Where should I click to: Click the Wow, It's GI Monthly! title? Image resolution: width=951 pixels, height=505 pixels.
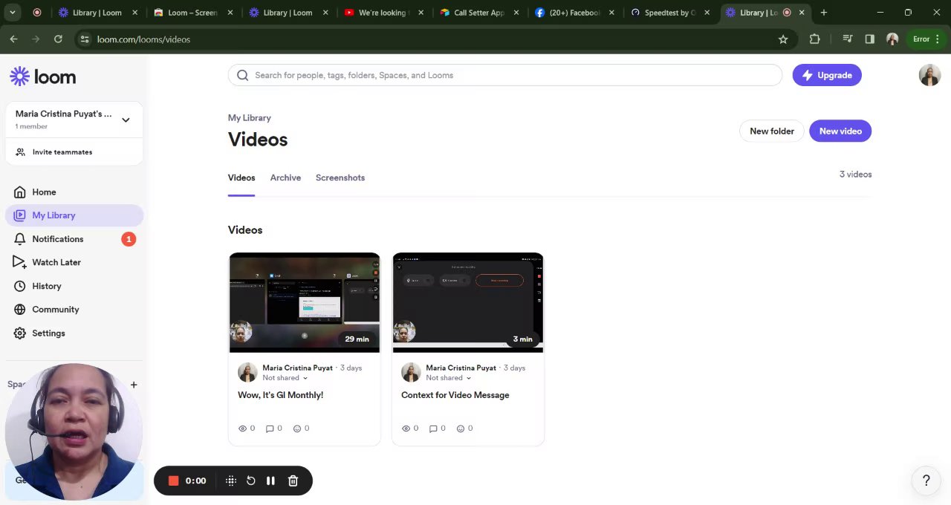coord(281,395)
